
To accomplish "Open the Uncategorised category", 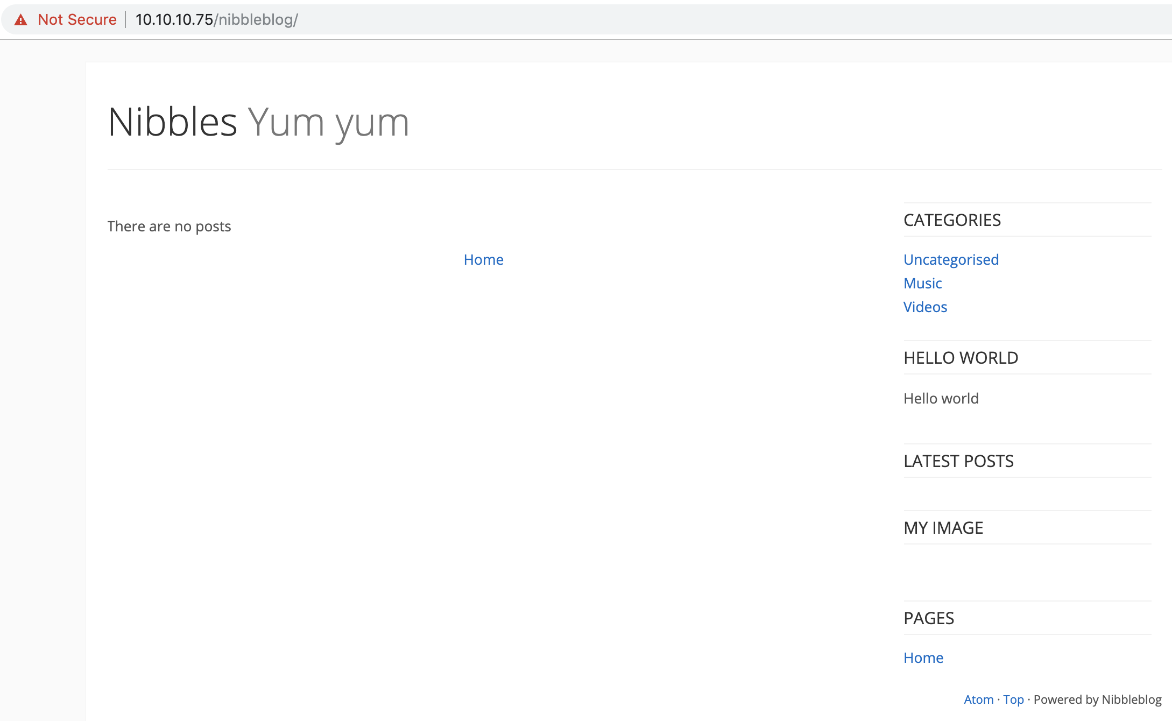I will pos(951,260).
